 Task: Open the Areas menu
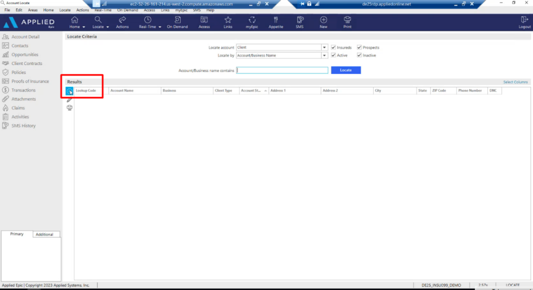(x=33, y=10)
